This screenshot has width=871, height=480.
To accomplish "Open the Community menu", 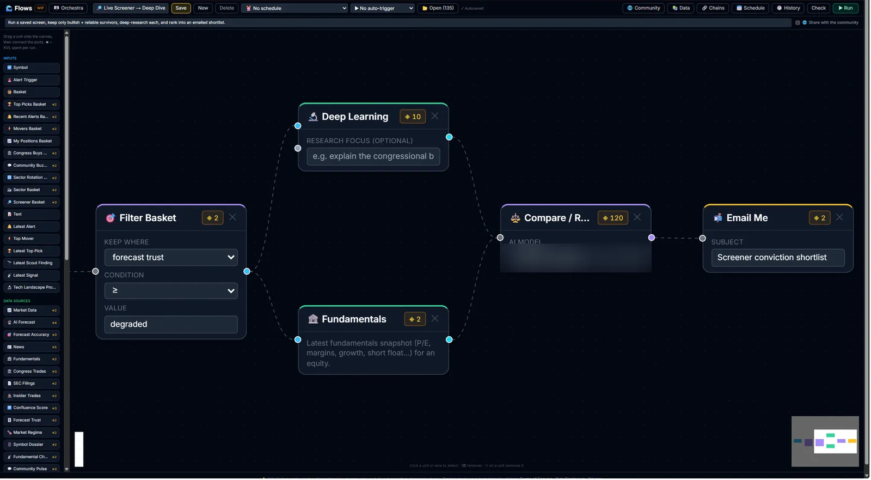I will pyautogui.click(x=643, y=8).
